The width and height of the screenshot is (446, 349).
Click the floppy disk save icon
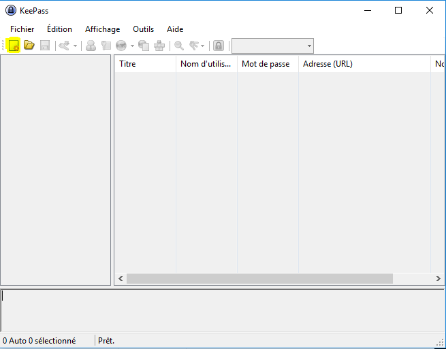coord(45,46)
